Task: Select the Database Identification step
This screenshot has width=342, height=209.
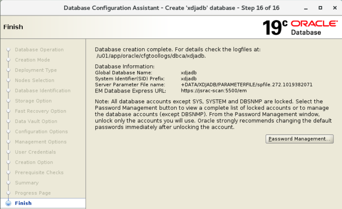Action: tap(43, 90)
